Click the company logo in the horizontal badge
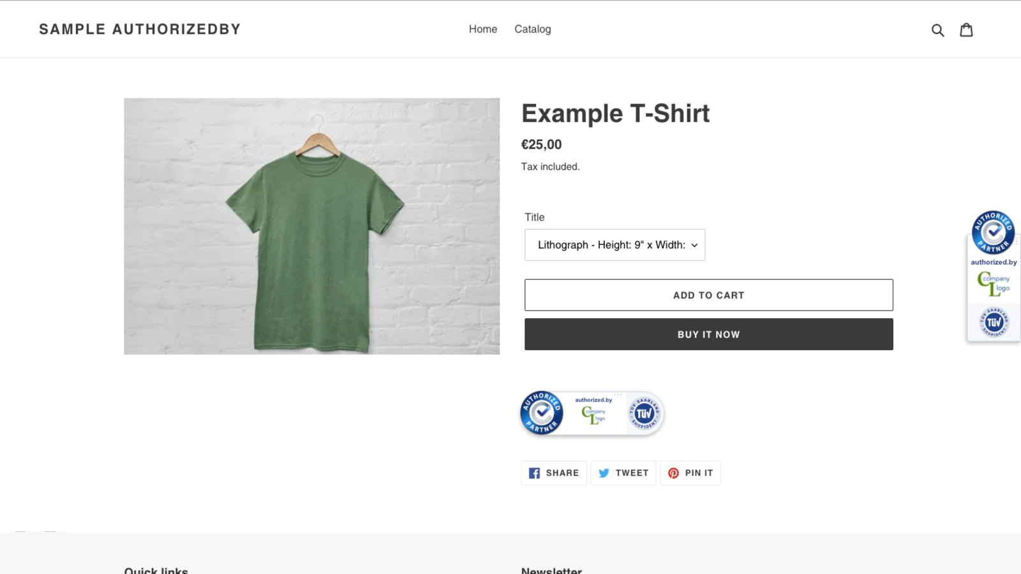The image size is (1021, 574). (593, 415)
